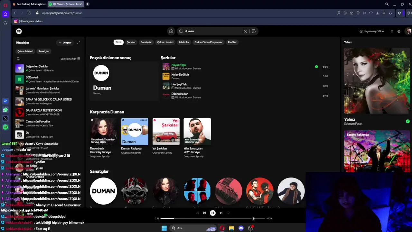The image size is (412, 232).
Task: Open Beğenilen Şarkılar playlist
Action: tap(48, 68)
